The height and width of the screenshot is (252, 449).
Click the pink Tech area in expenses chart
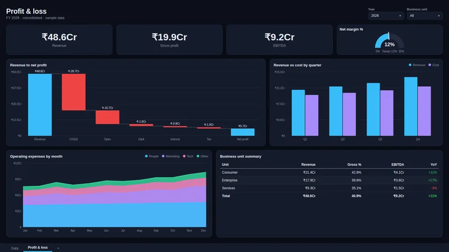114,189
